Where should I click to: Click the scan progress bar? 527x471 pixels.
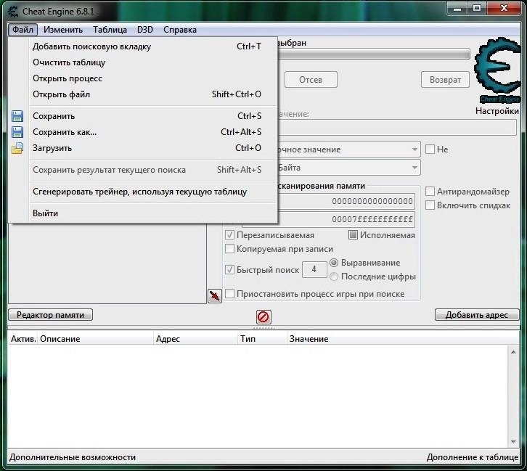click(374, 54)
